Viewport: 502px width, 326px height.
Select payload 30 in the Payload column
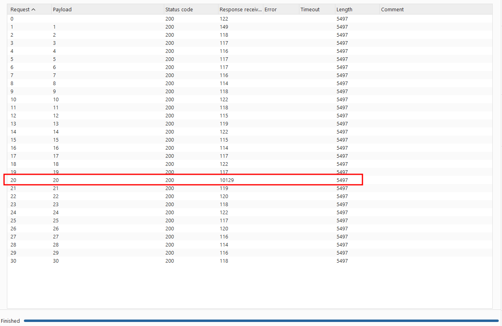(x=55, y=261)
